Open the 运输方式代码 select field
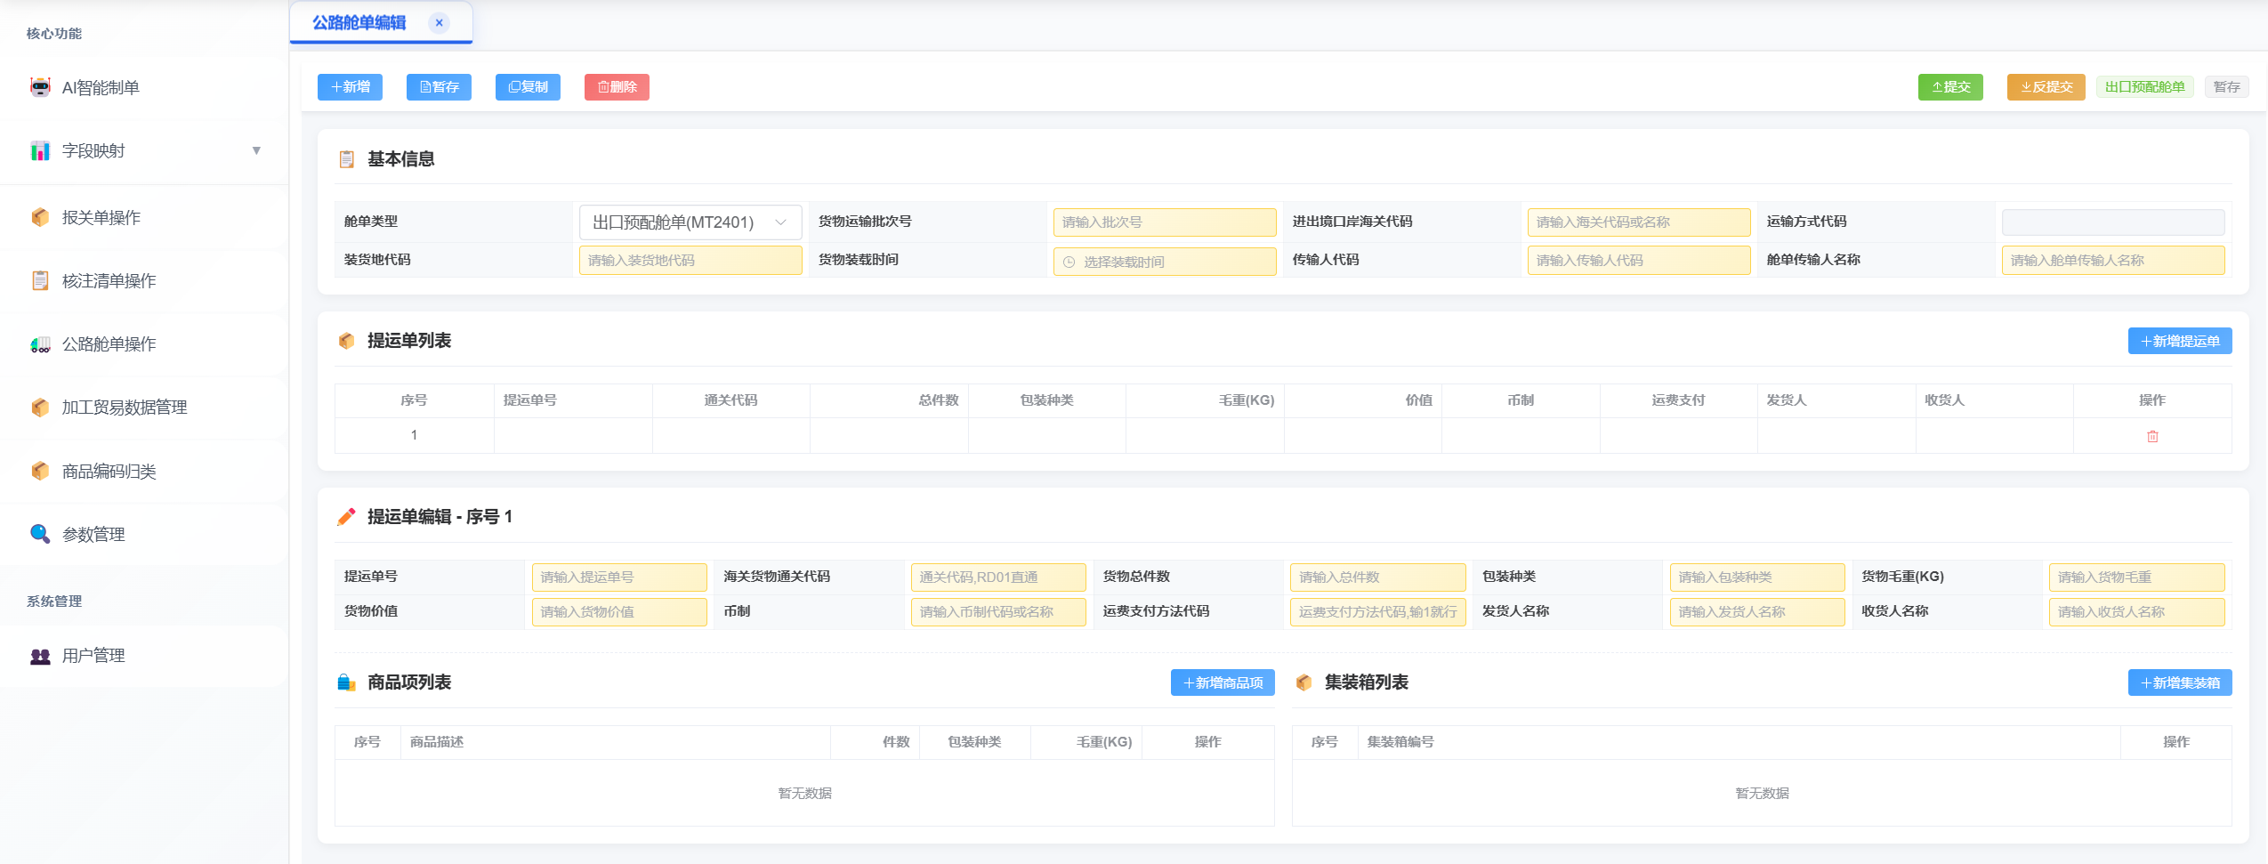Image resolution: width=2268 pixels, height=864 pixels. (x=2113, y=222)
